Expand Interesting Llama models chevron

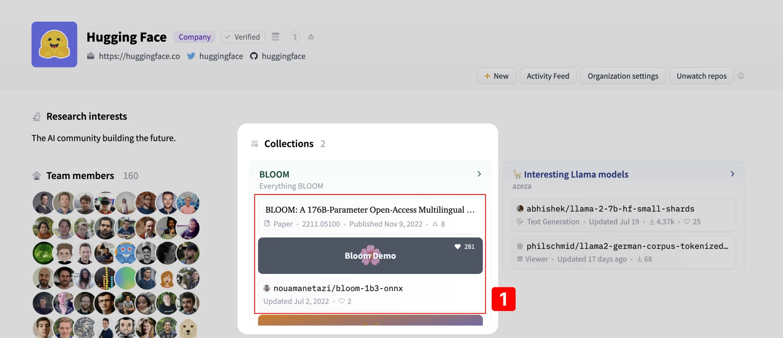(x=732, y=174)
